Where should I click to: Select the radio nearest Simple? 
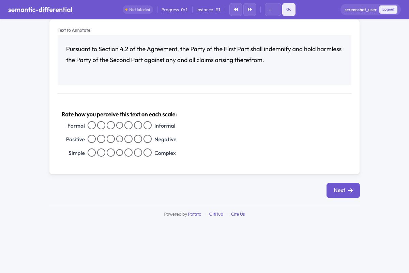pos(92,153)
